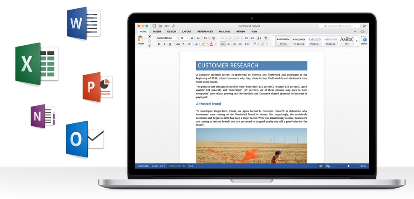The height and width of the screenshot is (199, 414).
Task: Decrease font size with smaller A
Action: [198, 38]
